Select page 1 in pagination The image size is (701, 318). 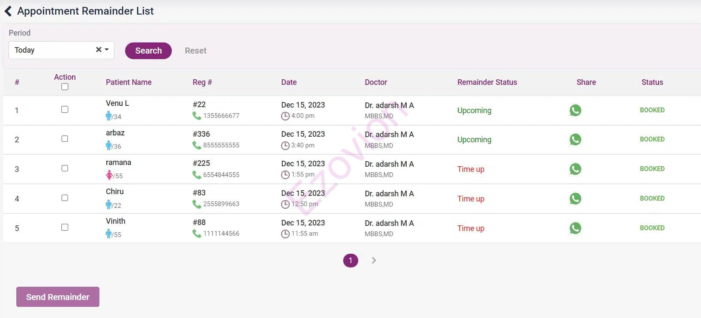(350, 260)
